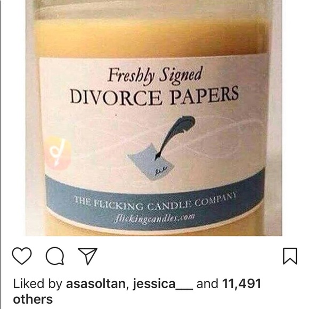Click the glass jar rim at photo top
The image size is (309, 309).
(150, 9)
